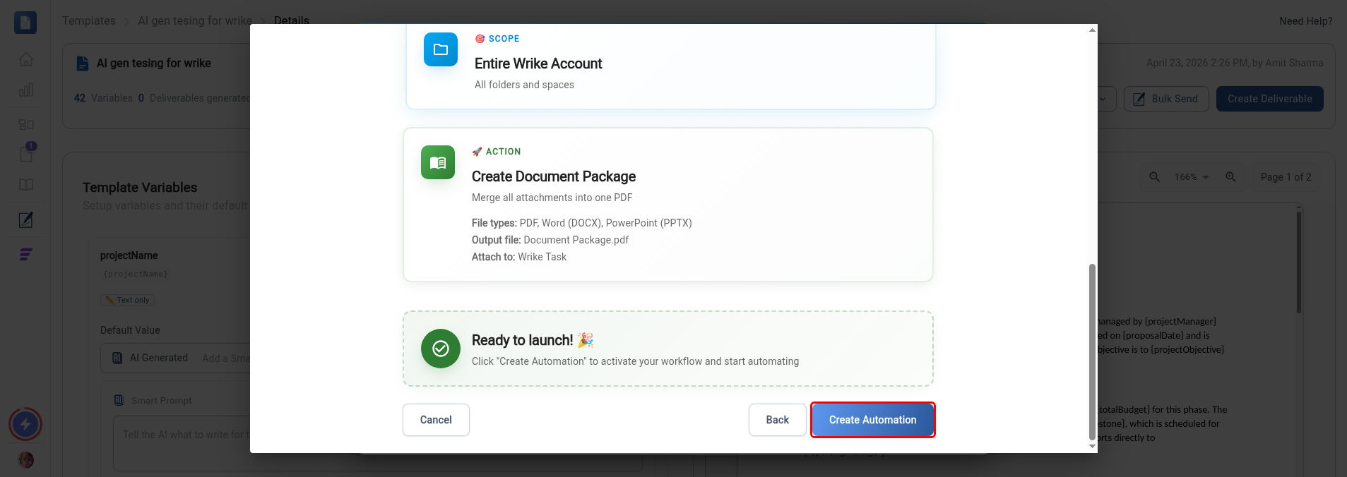Click the File types line in Action card
The height and width of the screenshot is (477, 1347).
(582, 223)
